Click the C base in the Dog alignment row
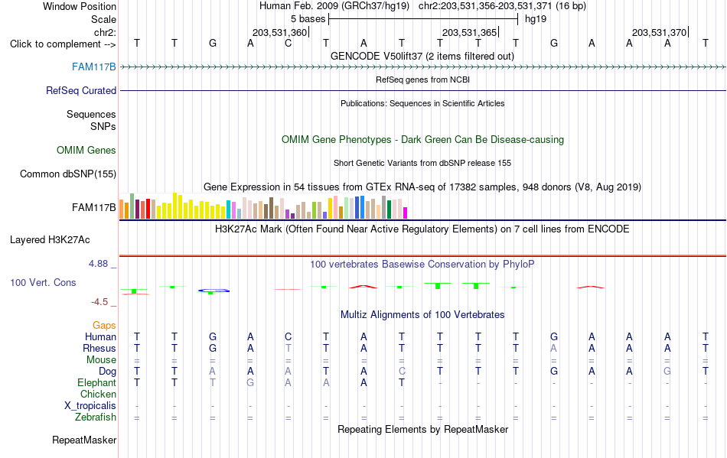727x458 pixels. click(x=402, y=372)
